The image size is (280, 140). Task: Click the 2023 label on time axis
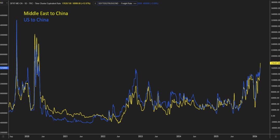[141, 136]
